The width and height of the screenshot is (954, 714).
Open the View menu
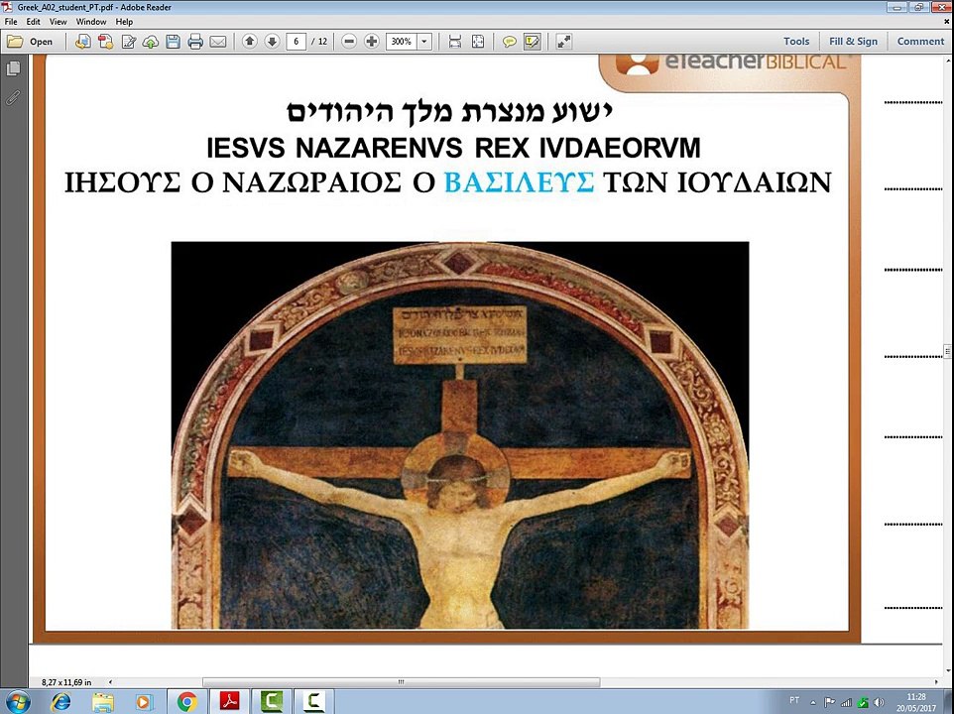click(x=58, y=21)
